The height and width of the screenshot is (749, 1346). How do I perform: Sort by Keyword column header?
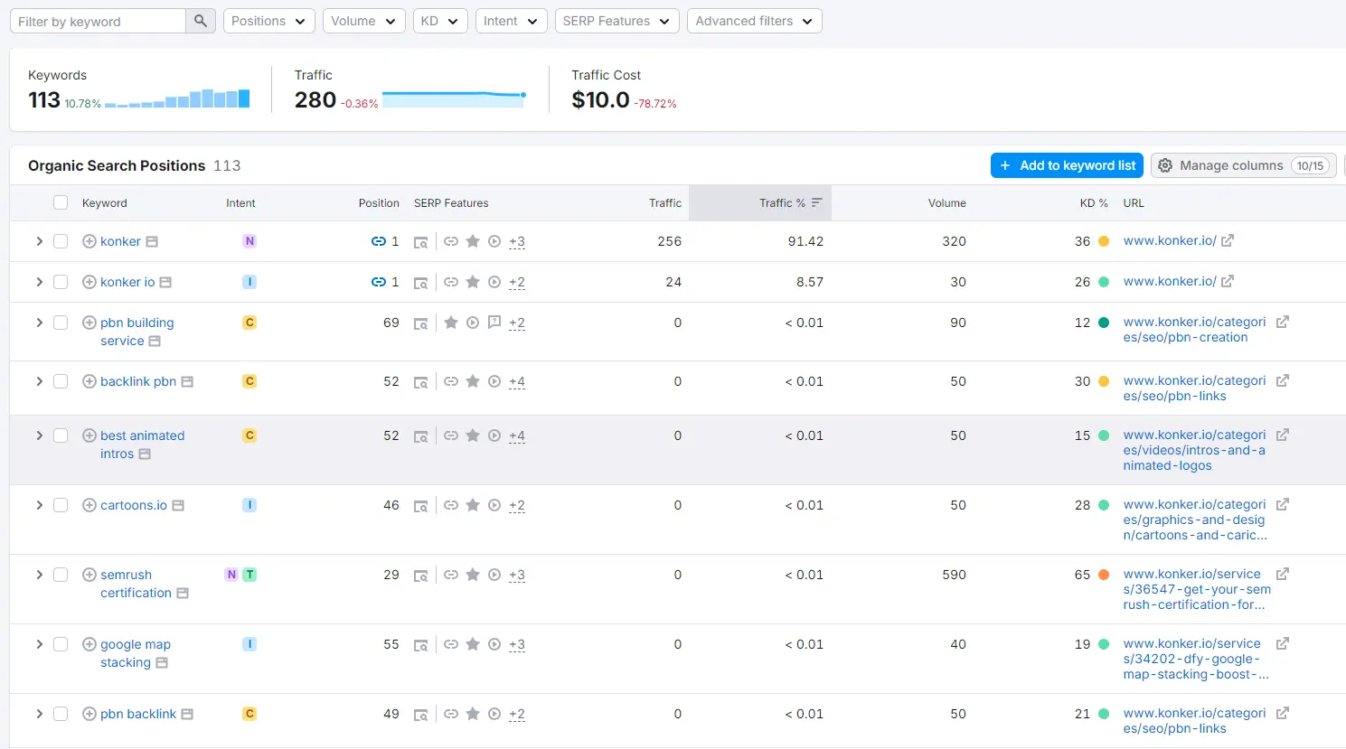pos(105,203)
